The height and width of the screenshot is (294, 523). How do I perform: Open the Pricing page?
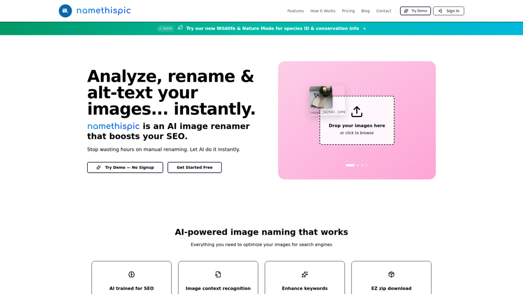tap(348, 11)
